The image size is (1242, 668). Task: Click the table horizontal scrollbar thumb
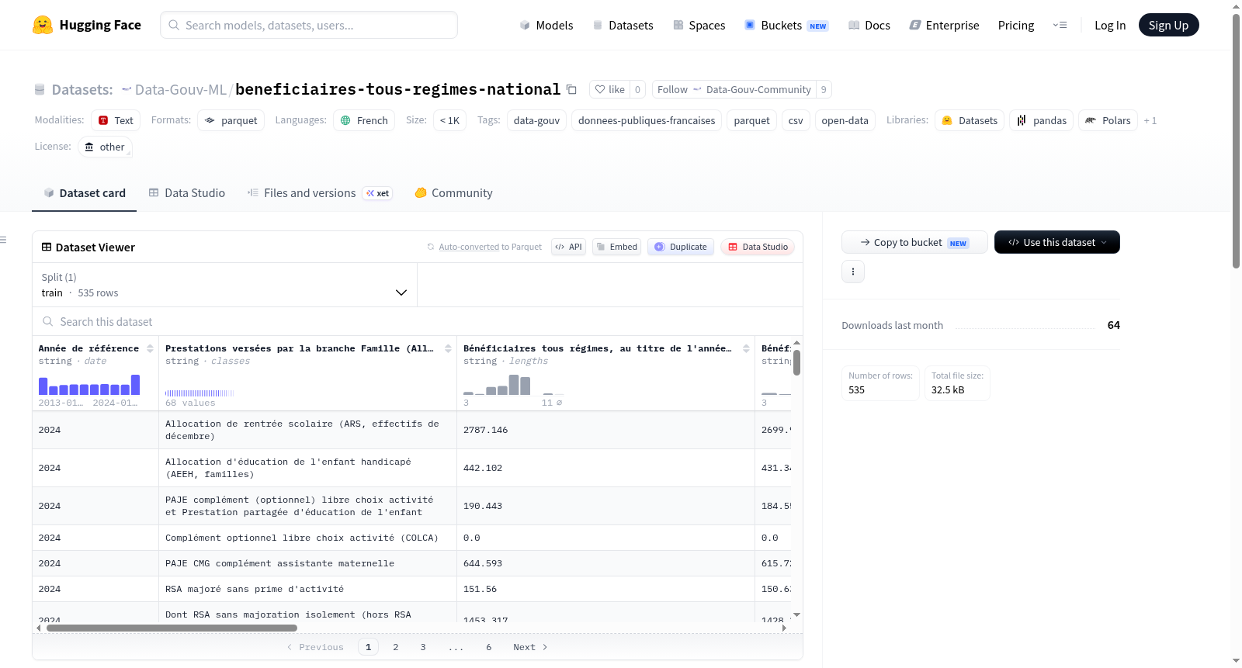point(172,628)
